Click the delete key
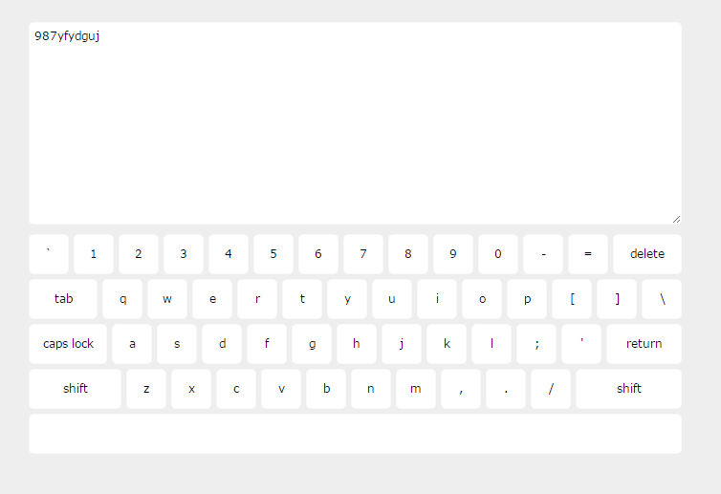Screen dimensions: 721x494 647,254
